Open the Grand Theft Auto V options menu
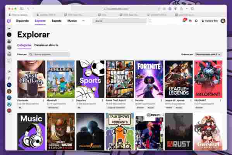This screenshot has width=232, height=155. click(132, 100)
